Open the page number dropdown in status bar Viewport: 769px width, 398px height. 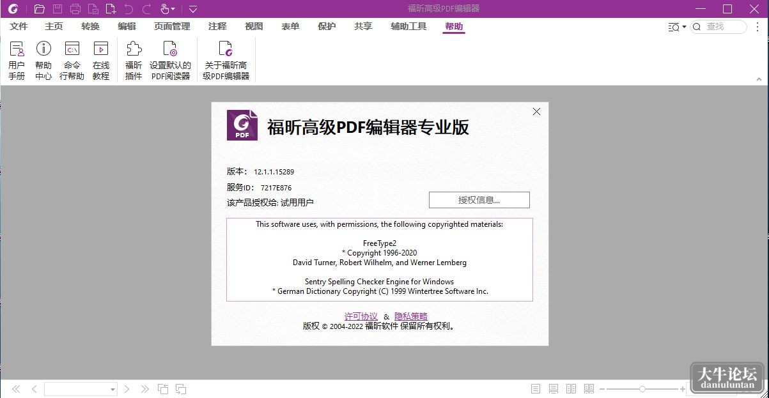pos(113,389)
